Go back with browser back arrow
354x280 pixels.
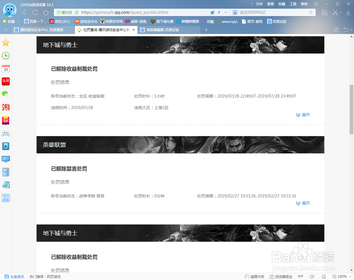click(24, 12)
